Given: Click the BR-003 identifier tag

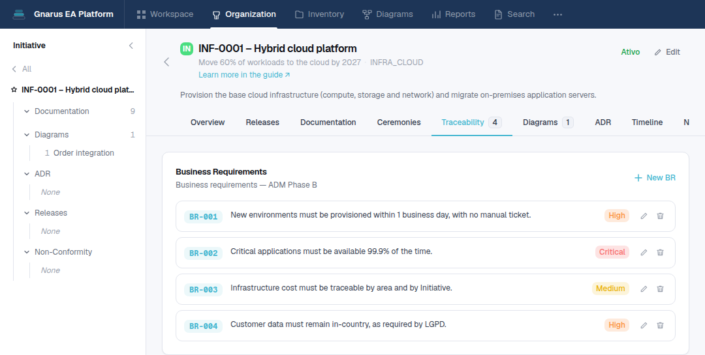Looking at the screenshot, I should coord(203,289).
